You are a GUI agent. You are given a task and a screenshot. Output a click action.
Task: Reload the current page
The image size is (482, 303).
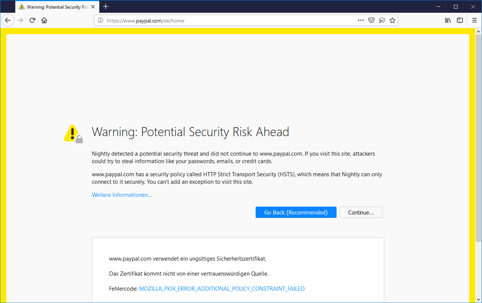(32, 20)
